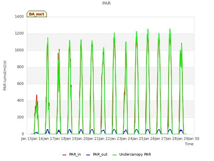Image resolution: width=214 pixels, height=161 pixels.
Task: Click the Jan 17 x-axis date label
Action: [x=49, y=139]
